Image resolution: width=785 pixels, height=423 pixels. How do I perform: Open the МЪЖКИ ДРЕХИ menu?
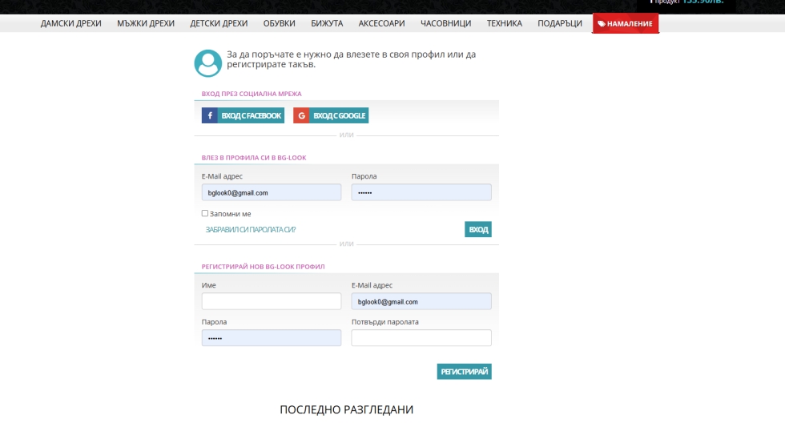146,23
